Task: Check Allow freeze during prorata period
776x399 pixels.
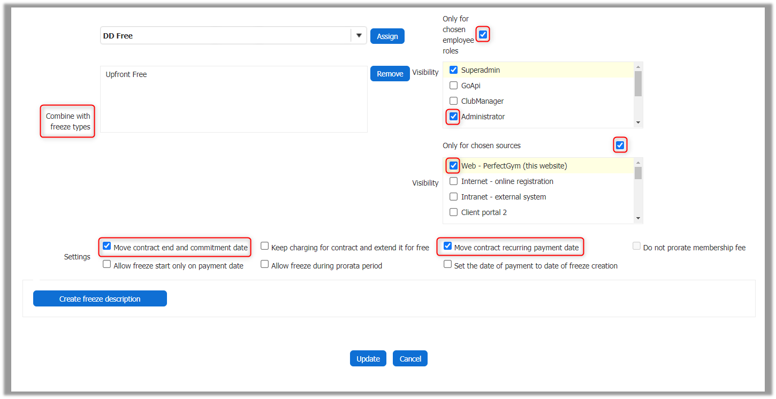Action: point(264,265)
